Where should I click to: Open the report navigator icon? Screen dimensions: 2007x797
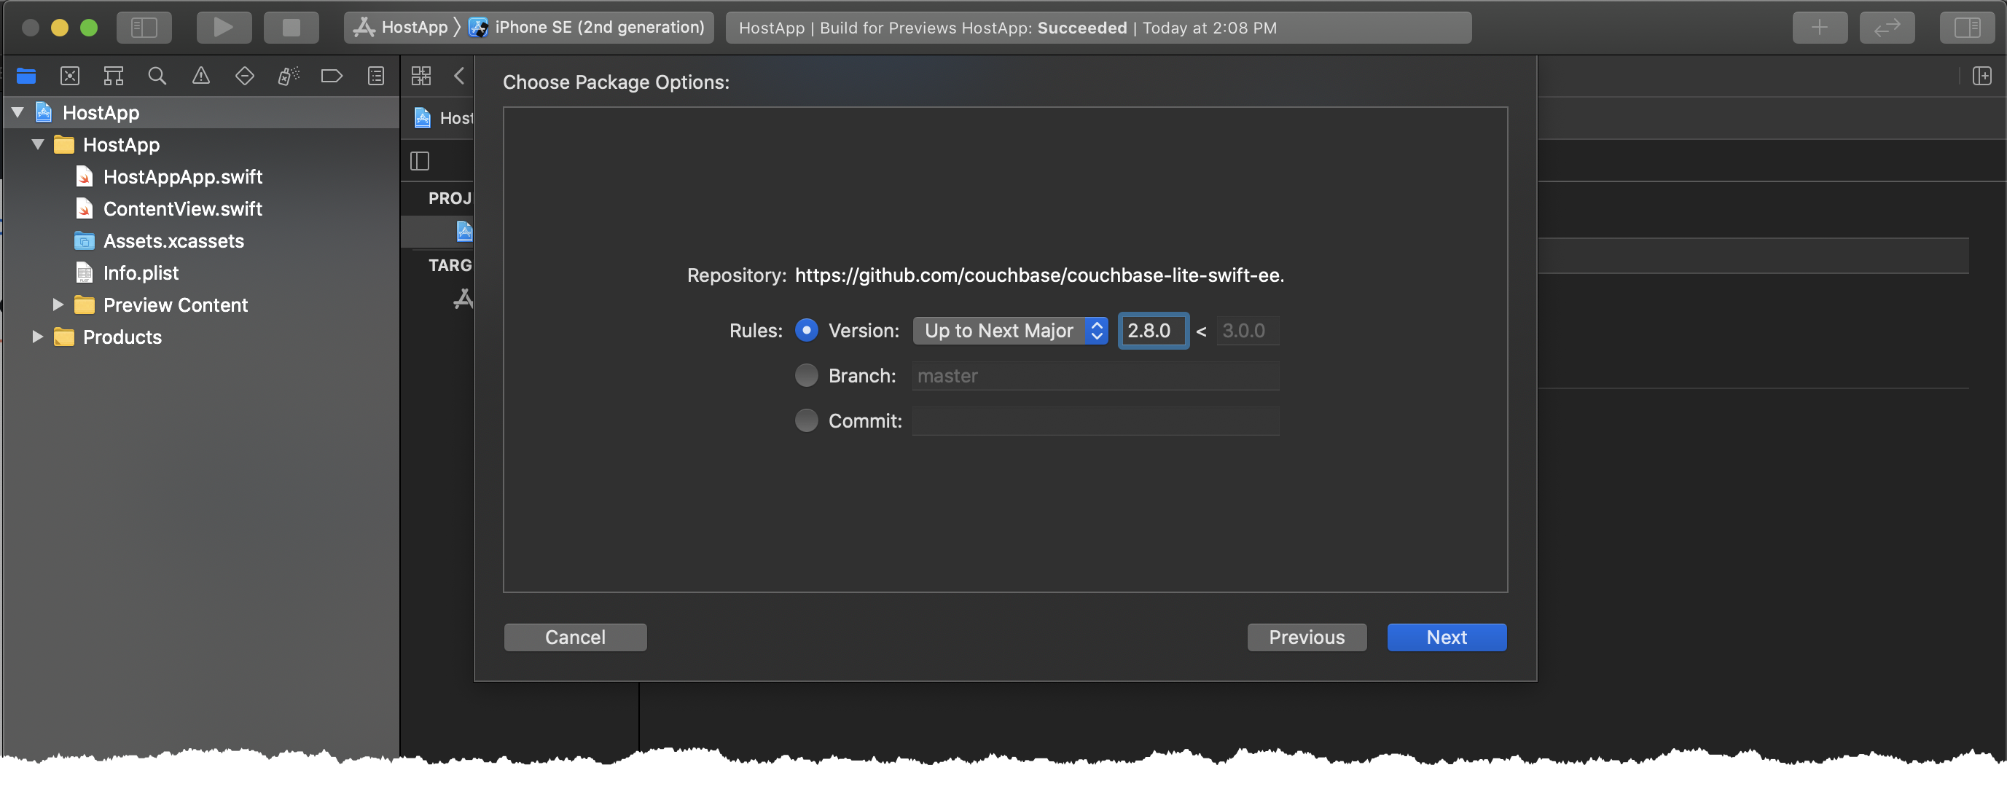pyautogui.click(x=375, y=76)
